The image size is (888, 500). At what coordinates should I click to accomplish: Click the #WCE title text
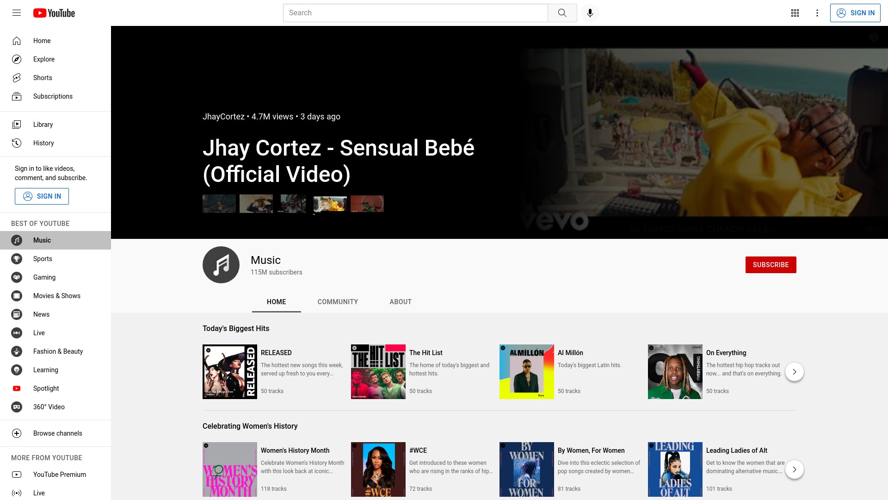pos(418,450)
